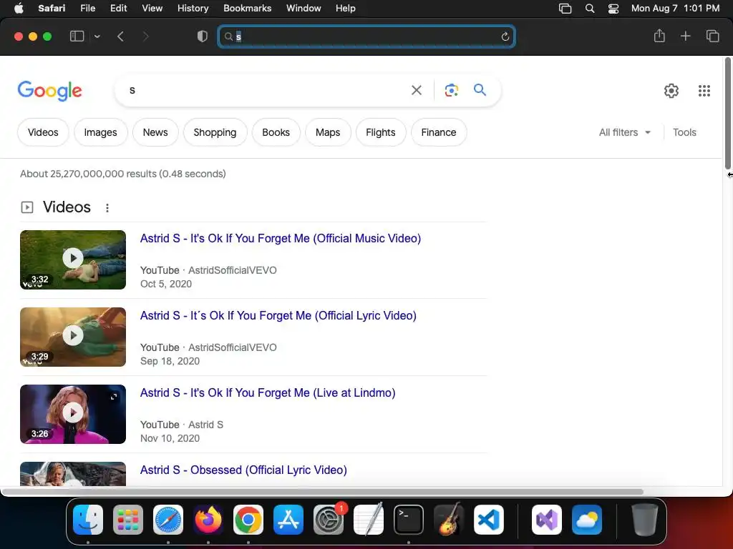
Task: Launch Google Chrome from the Dock
Action: tap(248, 520)
